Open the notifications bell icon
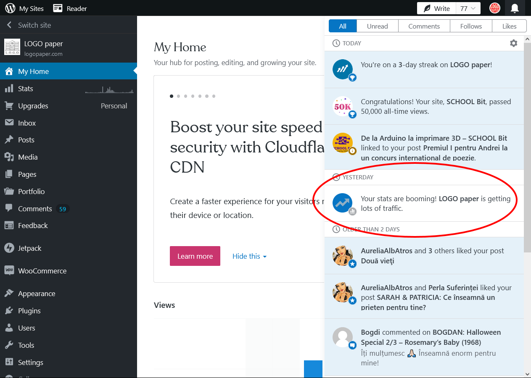531x378 pixels. pos(515,8)
